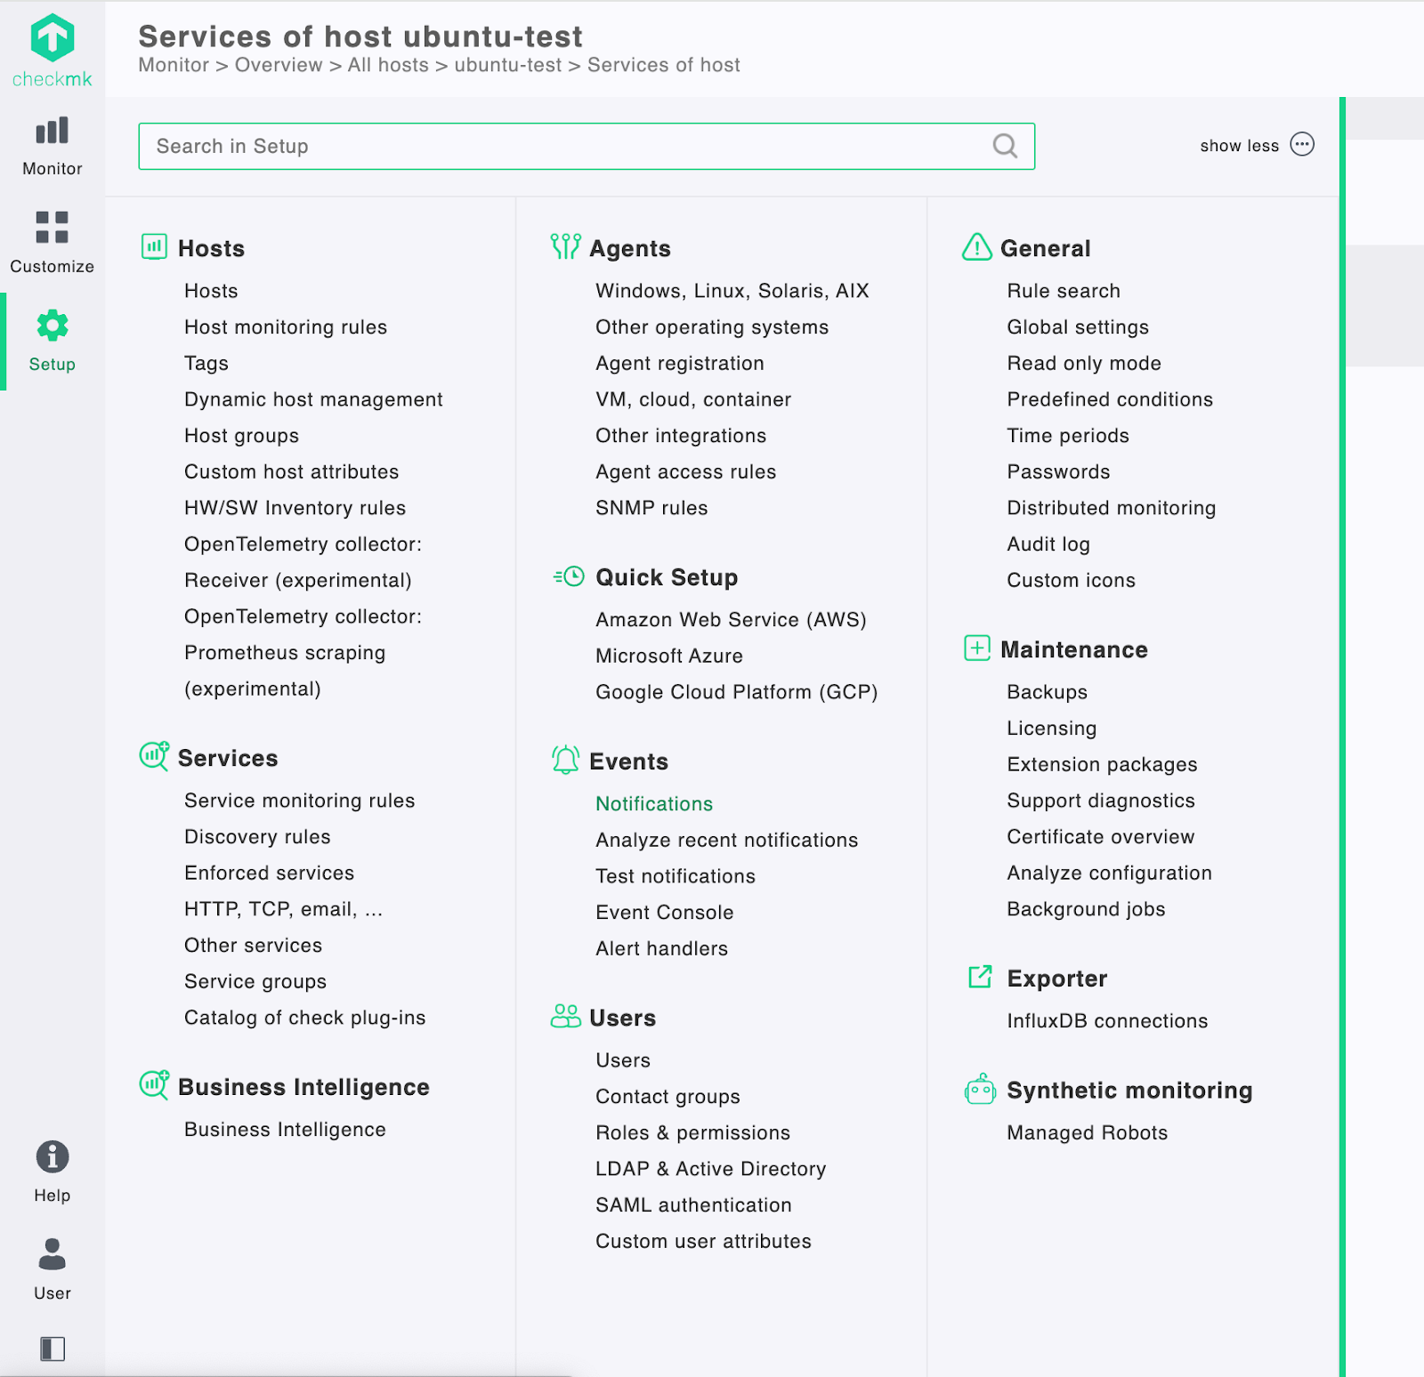The image size is (1424, 1377).
Task: Open the Customize grid icon
Action: pos(53,228)
